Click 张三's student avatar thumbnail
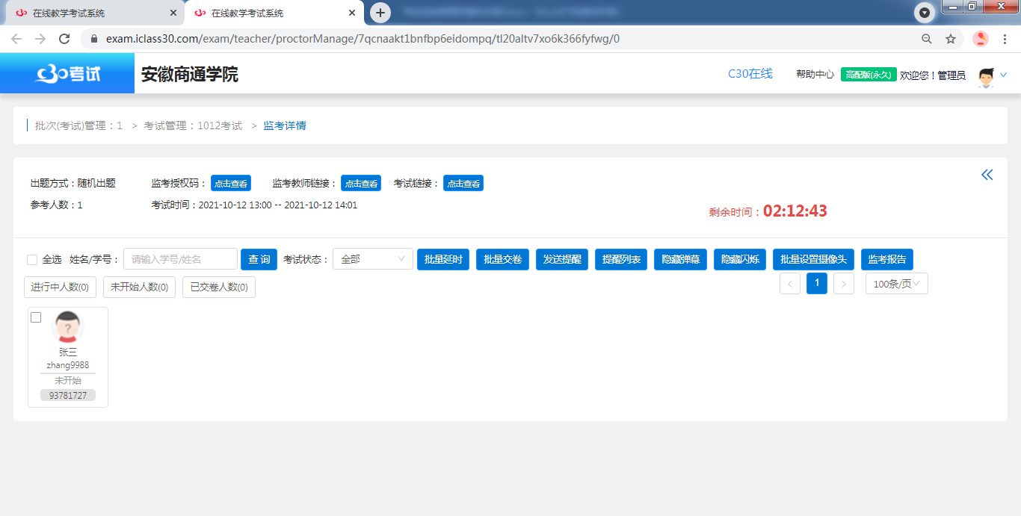This screenshot has height=516, width=1021. pyautogui.click(x=68, y=327)
